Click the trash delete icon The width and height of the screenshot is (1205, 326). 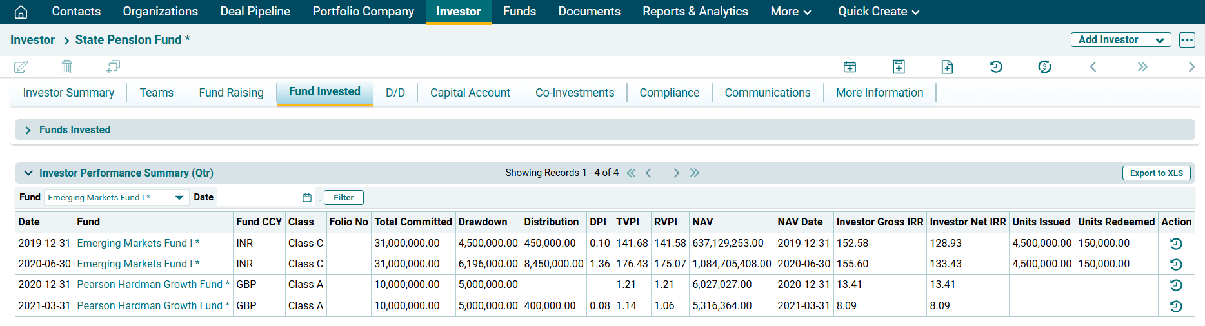coord(66,66)
